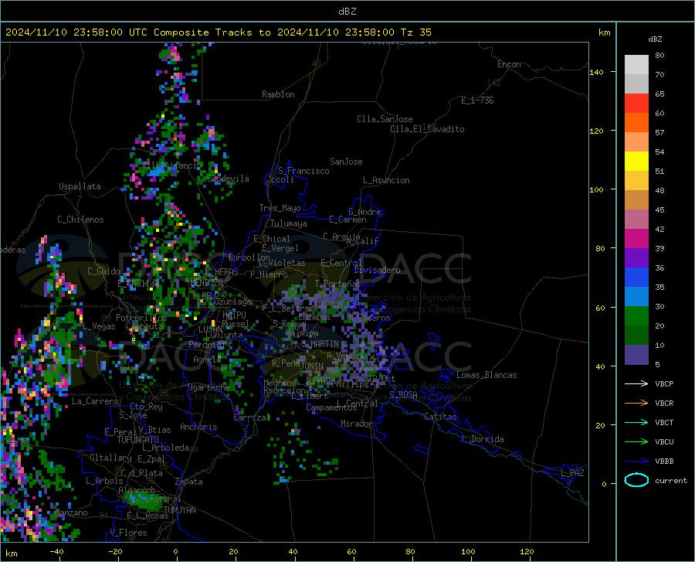Click the Lomas_Blancas location label
The image size is (695, 562).
(x=486, y=375)
